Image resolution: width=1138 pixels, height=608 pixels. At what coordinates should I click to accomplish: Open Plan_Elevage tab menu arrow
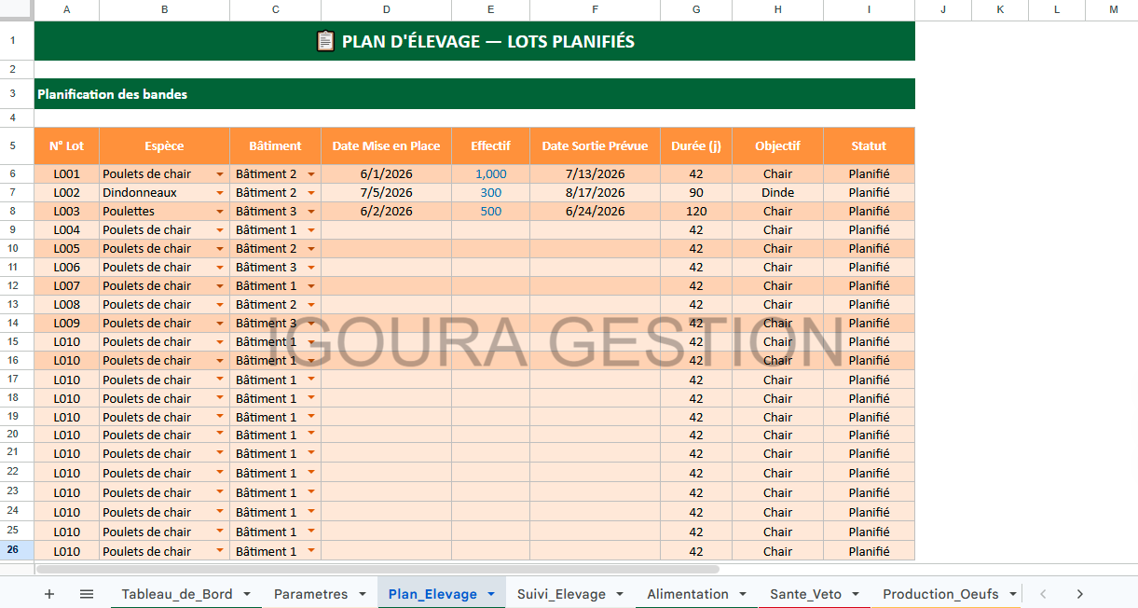pyautogui.click(x=490, y=594)
